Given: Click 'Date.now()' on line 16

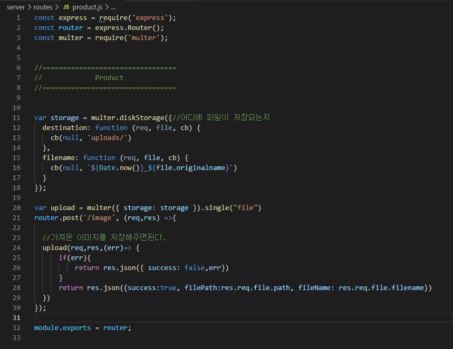Looking at the screenshot, I should click(x=119, y=168).
